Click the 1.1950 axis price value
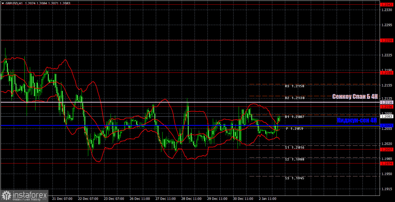The width and height of the screenshot is (395, 202). pyautogui.click(x=387, y=174)
